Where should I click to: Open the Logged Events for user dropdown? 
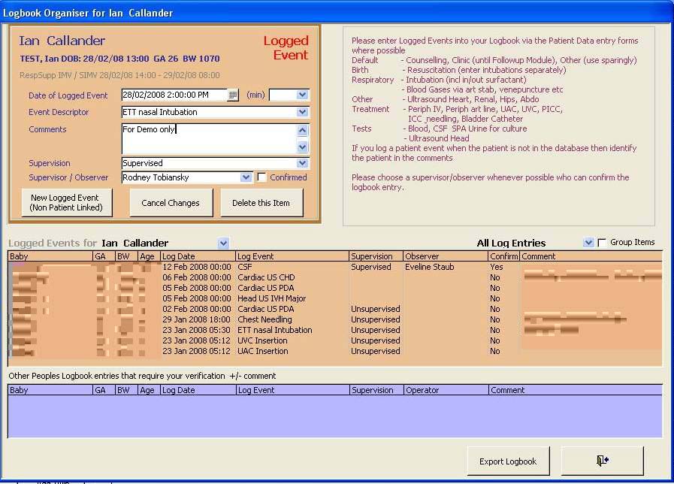point(223,244)
